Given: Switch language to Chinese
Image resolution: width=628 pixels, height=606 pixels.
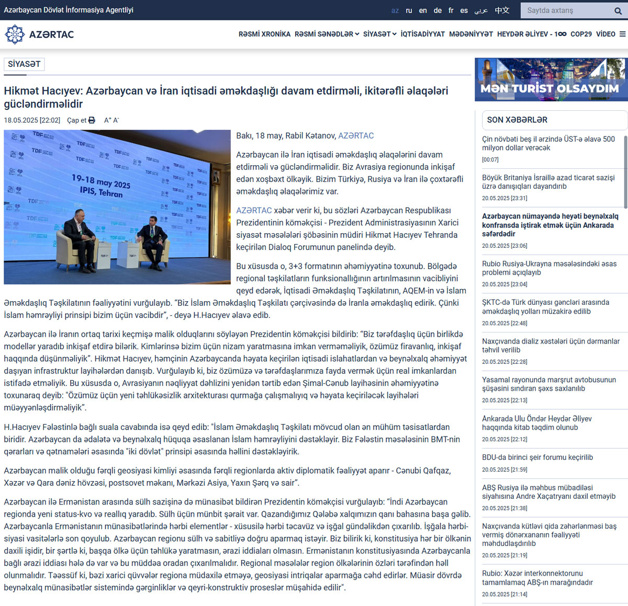Looking at the screenshot, I should (502, 10).
